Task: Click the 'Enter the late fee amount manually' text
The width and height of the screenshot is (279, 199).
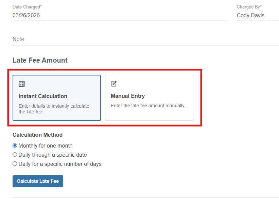Action: point(148,106)
